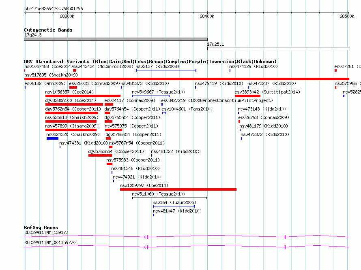Click nsv511060 (Teague2010) label
Image resolution: width=361 pixels, height=270 pixels.
click(x=159, y=194)
